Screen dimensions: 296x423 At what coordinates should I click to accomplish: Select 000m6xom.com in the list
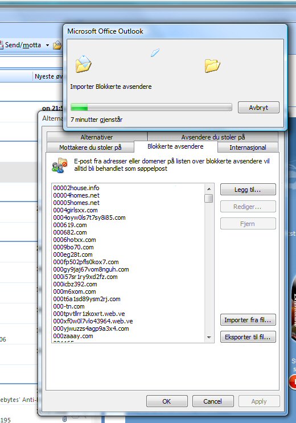[75, 291]
